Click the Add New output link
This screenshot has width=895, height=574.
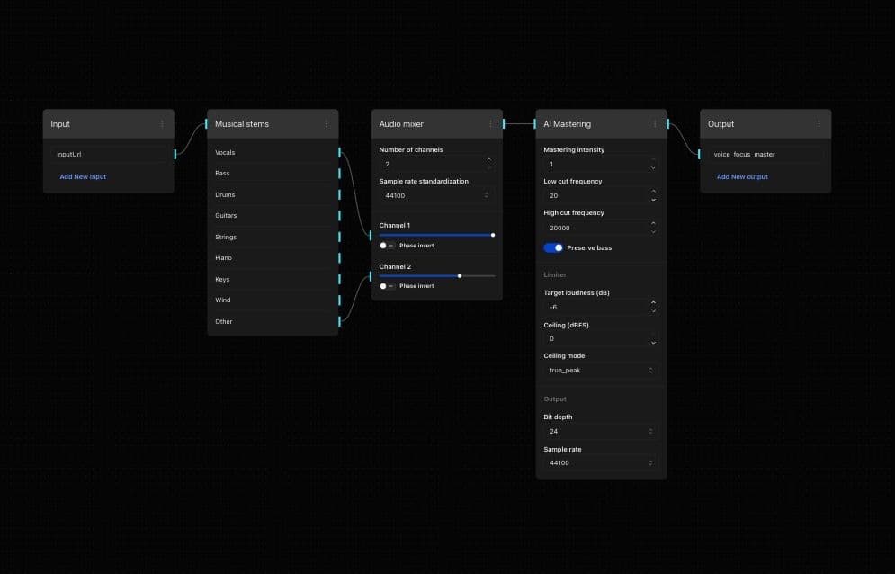[742, 176]
